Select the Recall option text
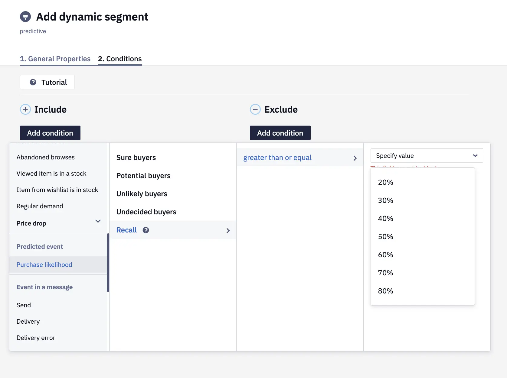Viewport: 507px width, 378px height. (x=127, y=230)
